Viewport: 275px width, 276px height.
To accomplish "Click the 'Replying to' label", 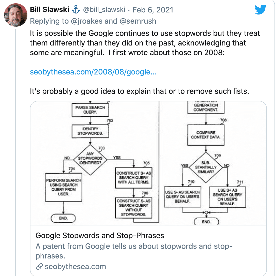I will click(x=49, y=21).
